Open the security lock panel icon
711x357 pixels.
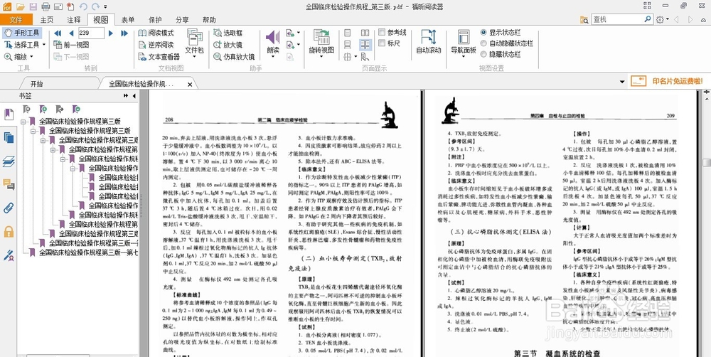click(9, 232)
